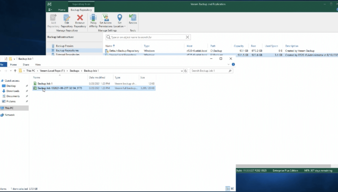Screen dimensions: 338x192
Task: Click Veeam Local Repo (F:) breadcrumb
Action: (x=52, y=71)
